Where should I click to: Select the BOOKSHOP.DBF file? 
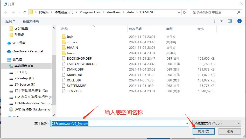coord(79,58)
